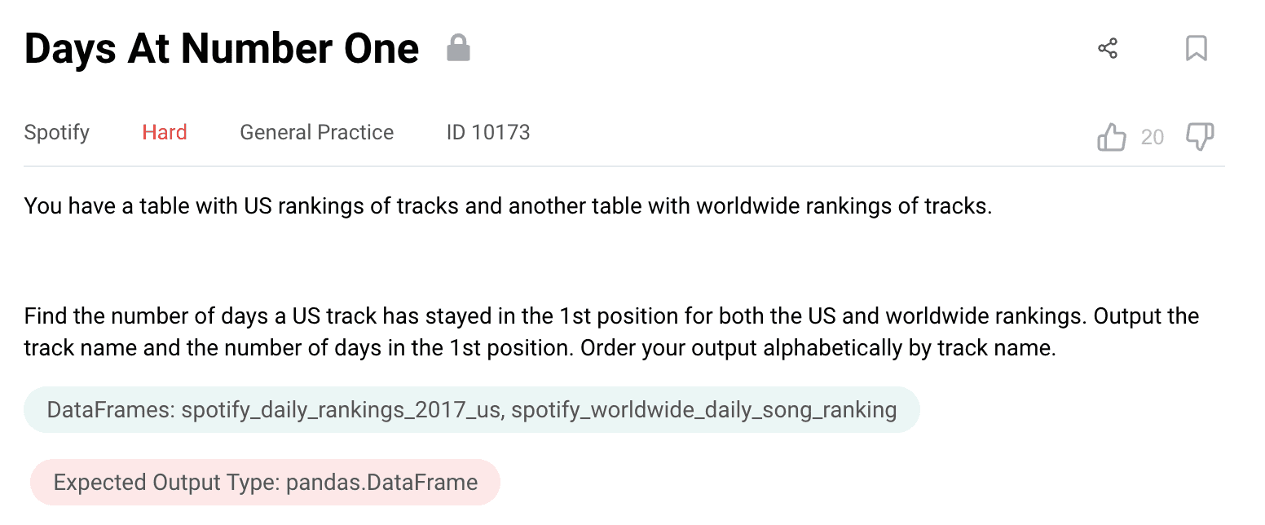Viewport: 1265px width, 525px height.
Task: Select the Spotify company tag
Action: (56, 132)
